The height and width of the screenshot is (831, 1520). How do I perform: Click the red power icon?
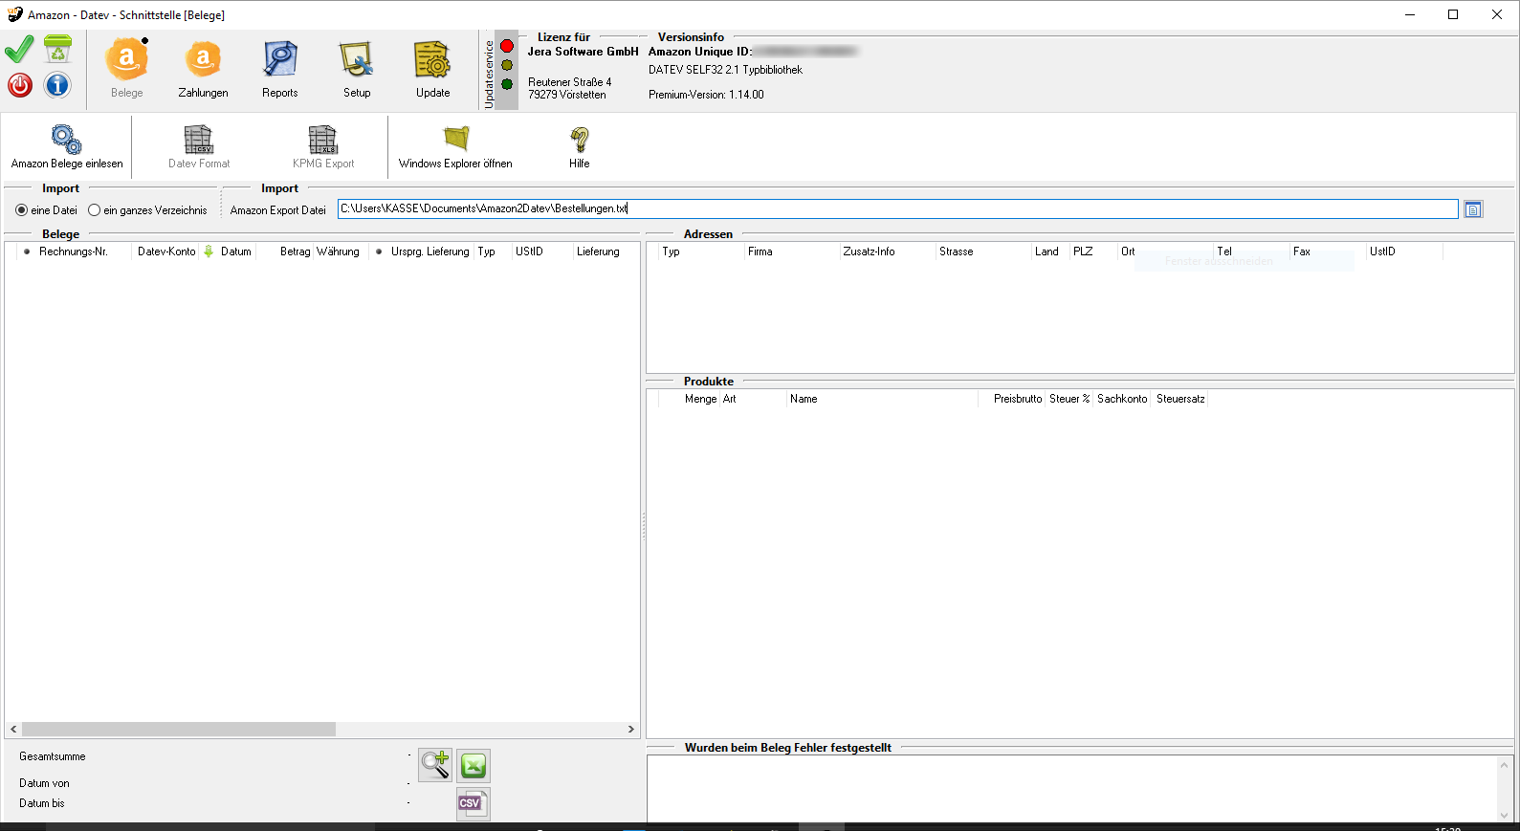(19, 85)
